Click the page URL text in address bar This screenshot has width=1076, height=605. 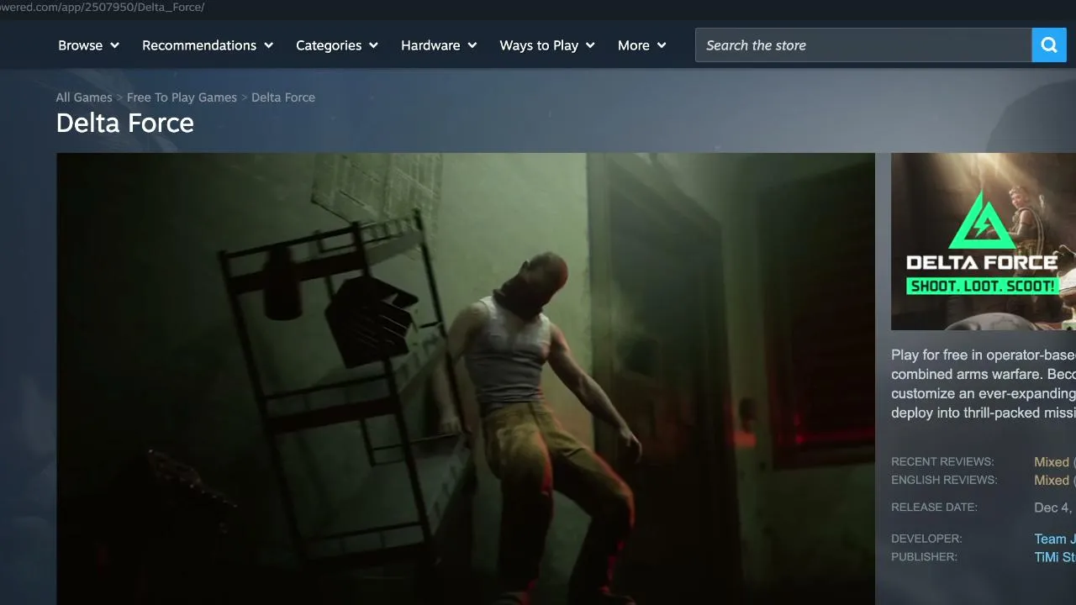pyautogui.click(x=102, y=8)
